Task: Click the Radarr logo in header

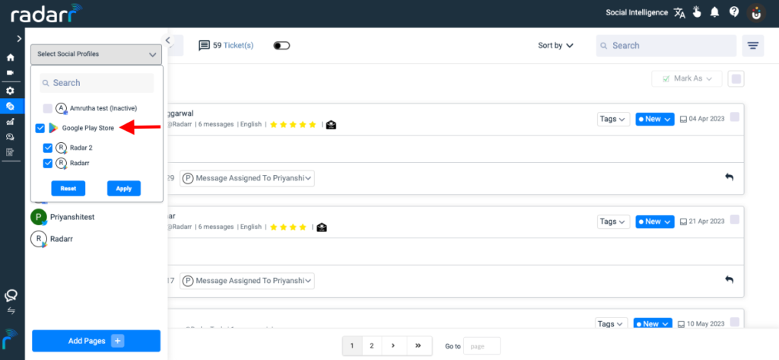Action: point(47,14)
